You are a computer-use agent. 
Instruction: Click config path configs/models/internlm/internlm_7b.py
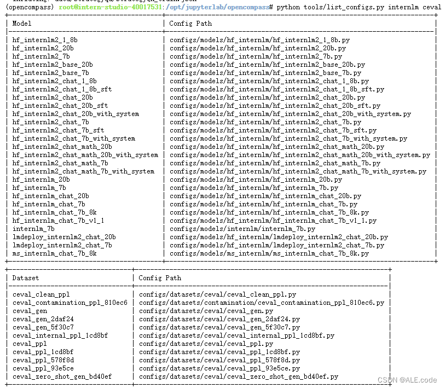(242, 229)
